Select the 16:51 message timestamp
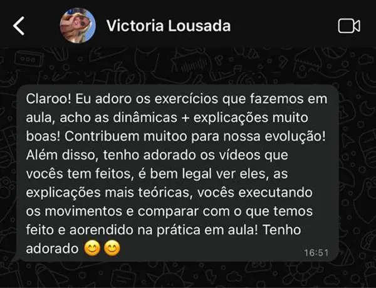This screenshot has width=376, height=288. pyautogui.click(x=316, y=252)
